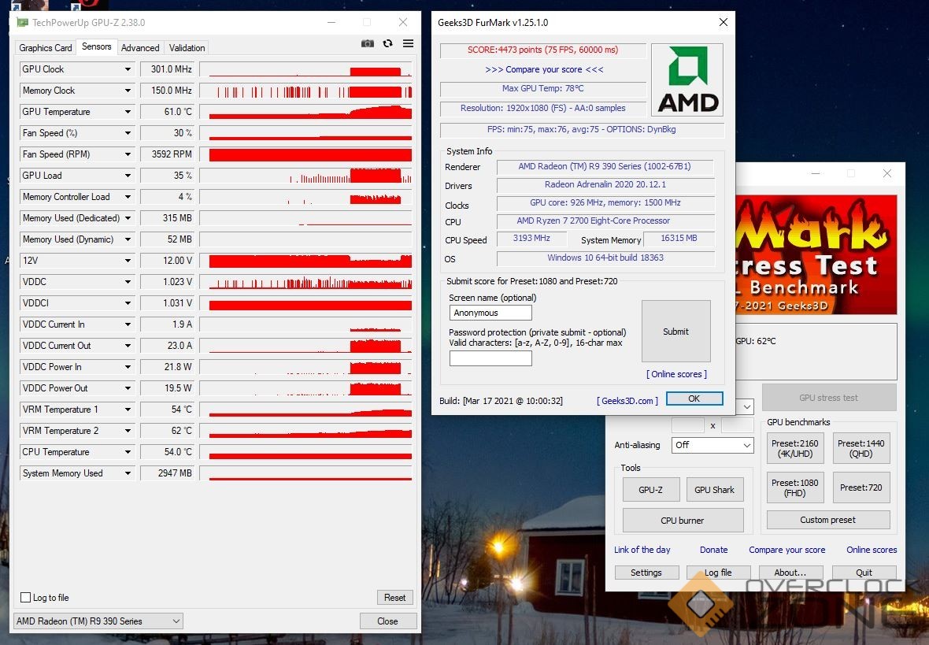The image size is (929, 645).
Task: Click the GPU-Z refresh icon
Action: coord(387,43)
